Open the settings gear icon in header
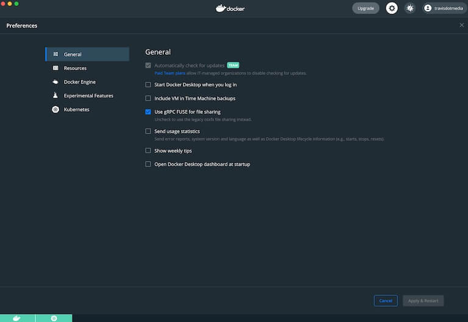 [x=392, y=8]
